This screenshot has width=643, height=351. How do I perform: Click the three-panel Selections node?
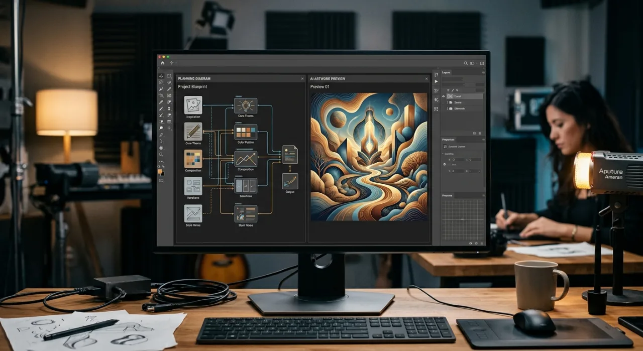(246, 186)
